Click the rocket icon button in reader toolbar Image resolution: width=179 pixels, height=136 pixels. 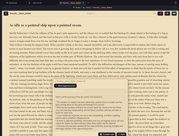[160, 14]
